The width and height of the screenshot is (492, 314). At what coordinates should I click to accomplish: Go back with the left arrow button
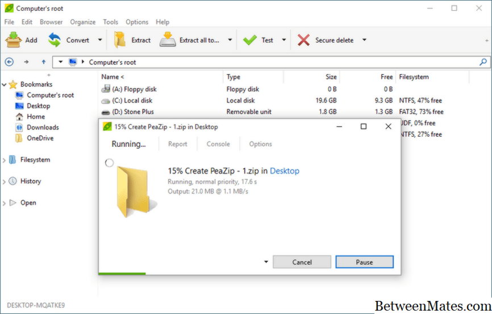click(x=9, y=62)
